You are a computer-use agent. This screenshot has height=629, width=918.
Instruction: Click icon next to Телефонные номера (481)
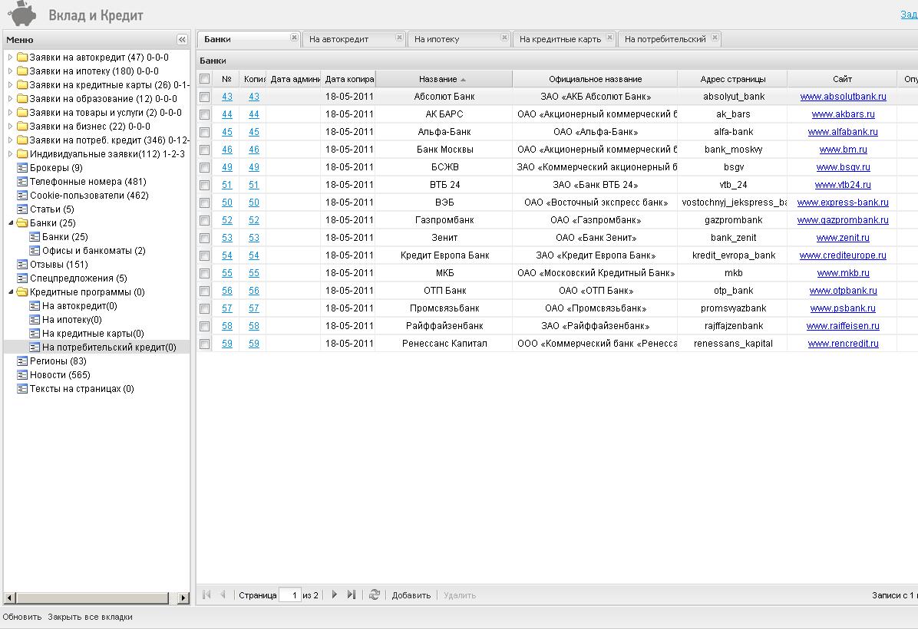click(x=22, y=182)
